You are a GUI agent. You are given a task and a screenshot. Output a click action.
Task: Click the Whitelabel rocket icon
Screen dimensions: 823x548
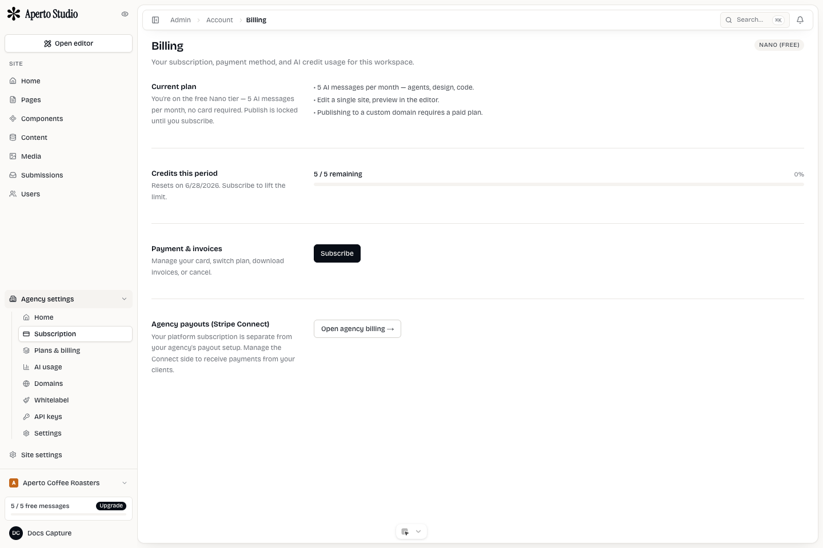pos(26,400)
